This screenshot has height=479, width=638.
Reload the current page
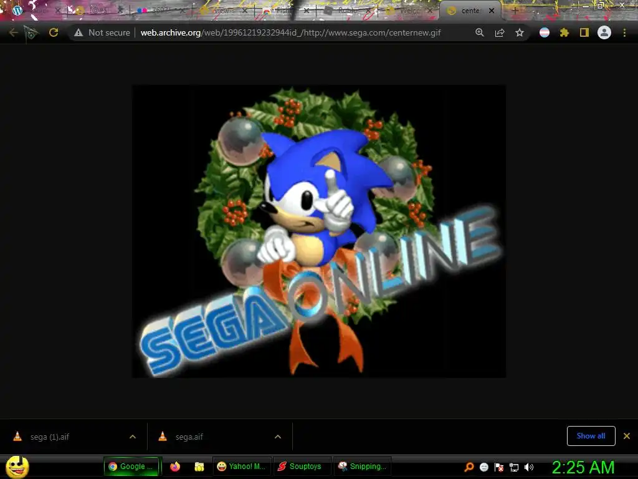click(54, 32)
